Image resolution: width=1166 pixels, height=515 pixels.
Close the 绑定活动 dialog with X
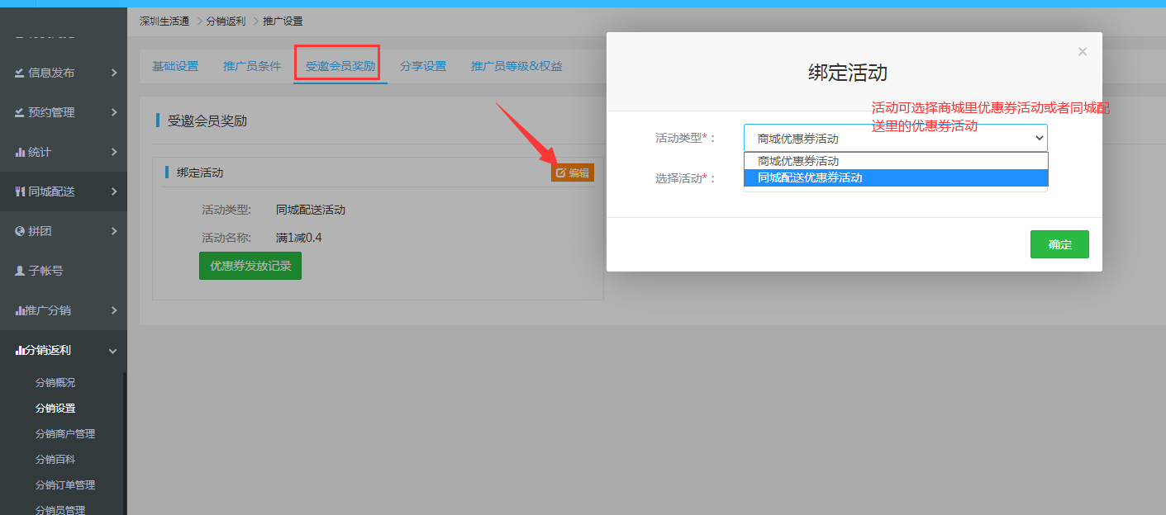coord(1082,52)
